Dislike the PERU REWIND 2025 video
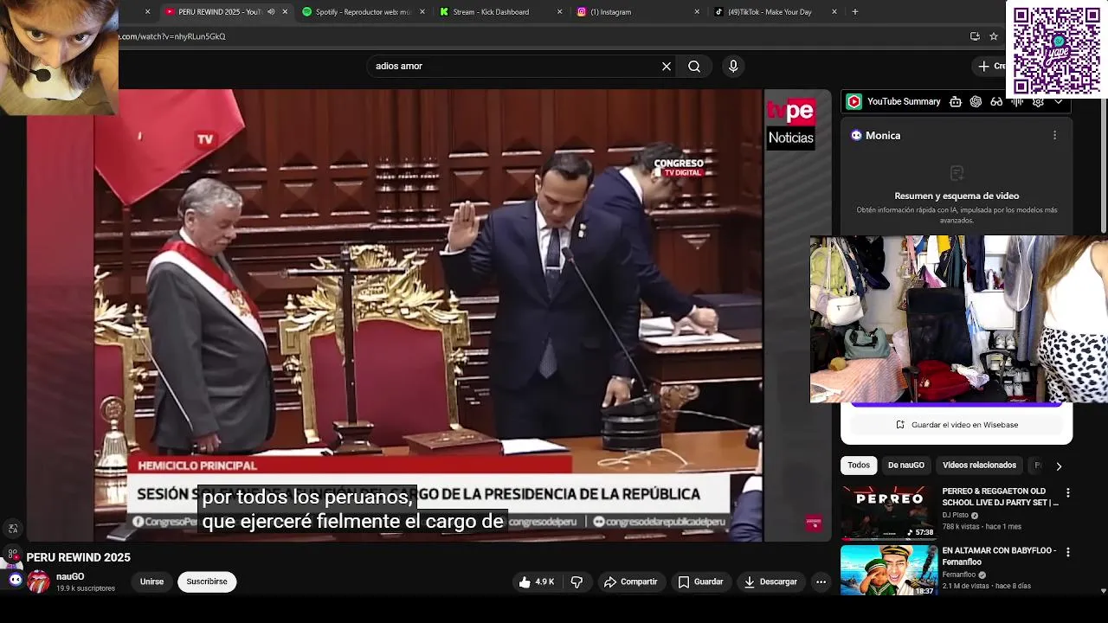 [x=577, y=581]
